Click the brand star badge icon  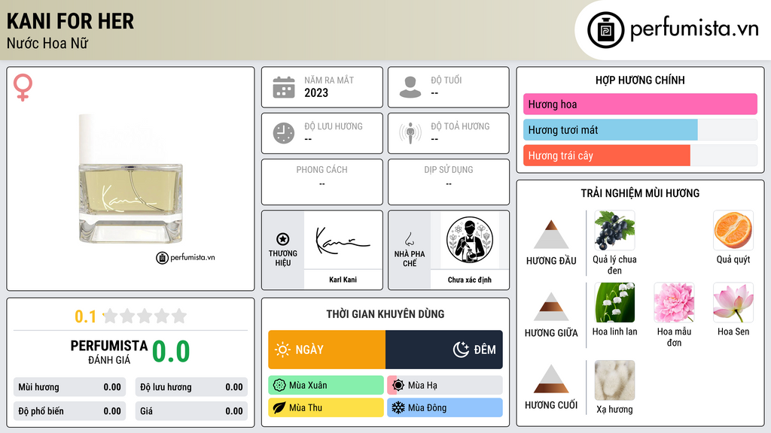click(x=283, y=239)
